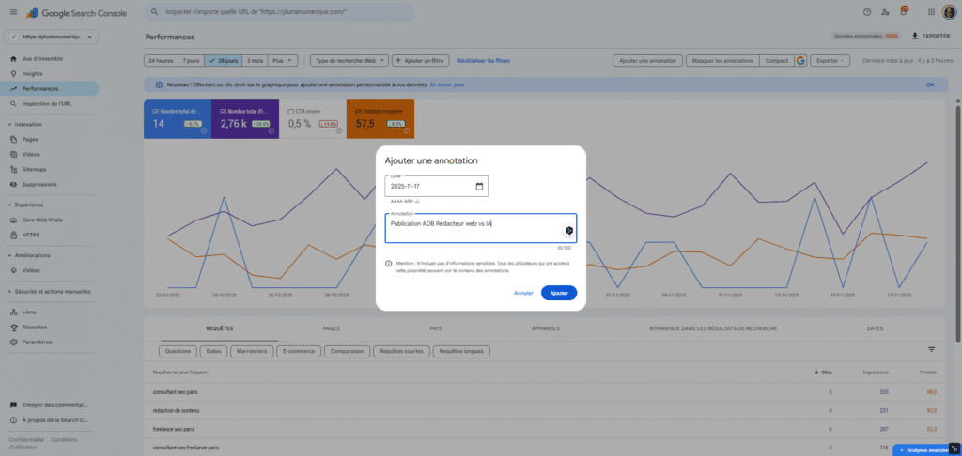Open Type de recherche: Web dropdown

click(347, 60)
